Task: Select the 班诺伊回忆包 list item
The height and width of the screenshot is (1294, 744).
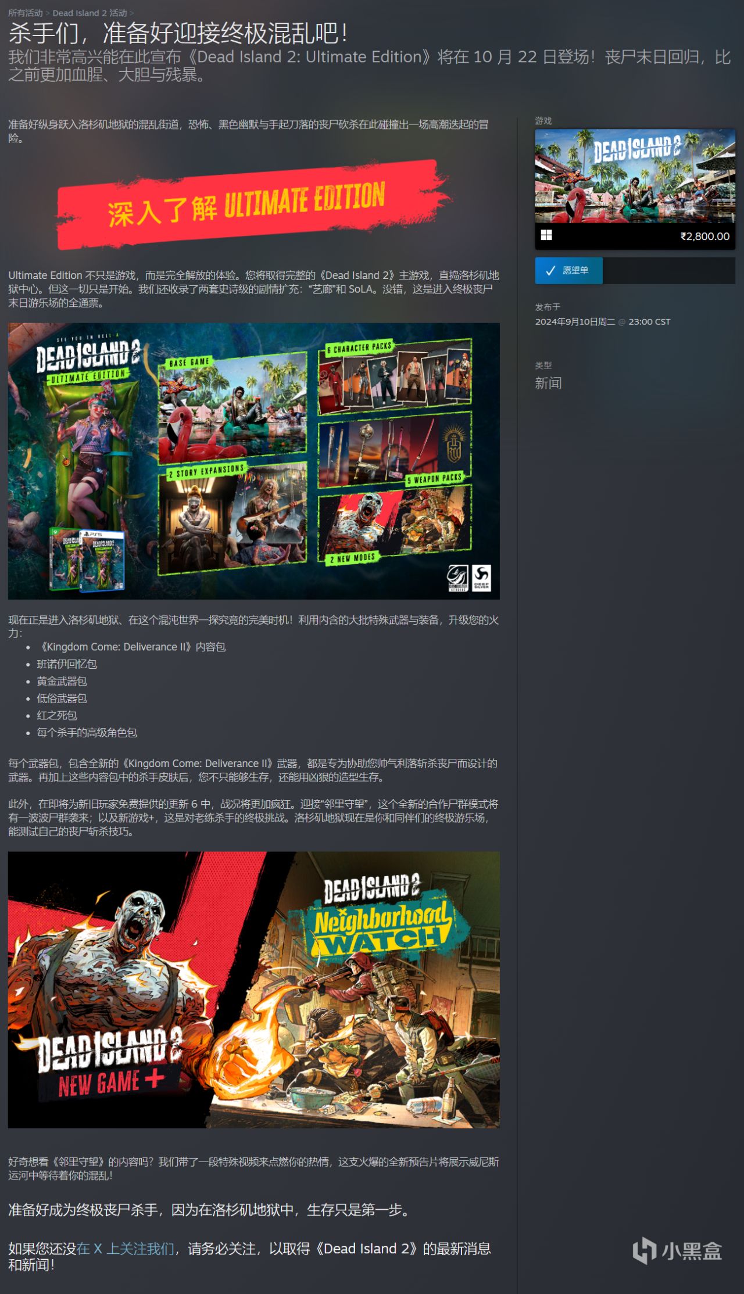Action: (x=67, y=664)
